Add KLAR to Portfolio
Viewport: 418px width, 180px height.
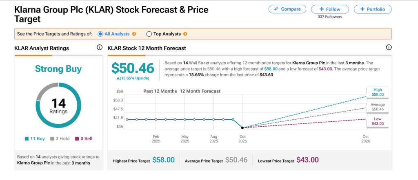373,9
